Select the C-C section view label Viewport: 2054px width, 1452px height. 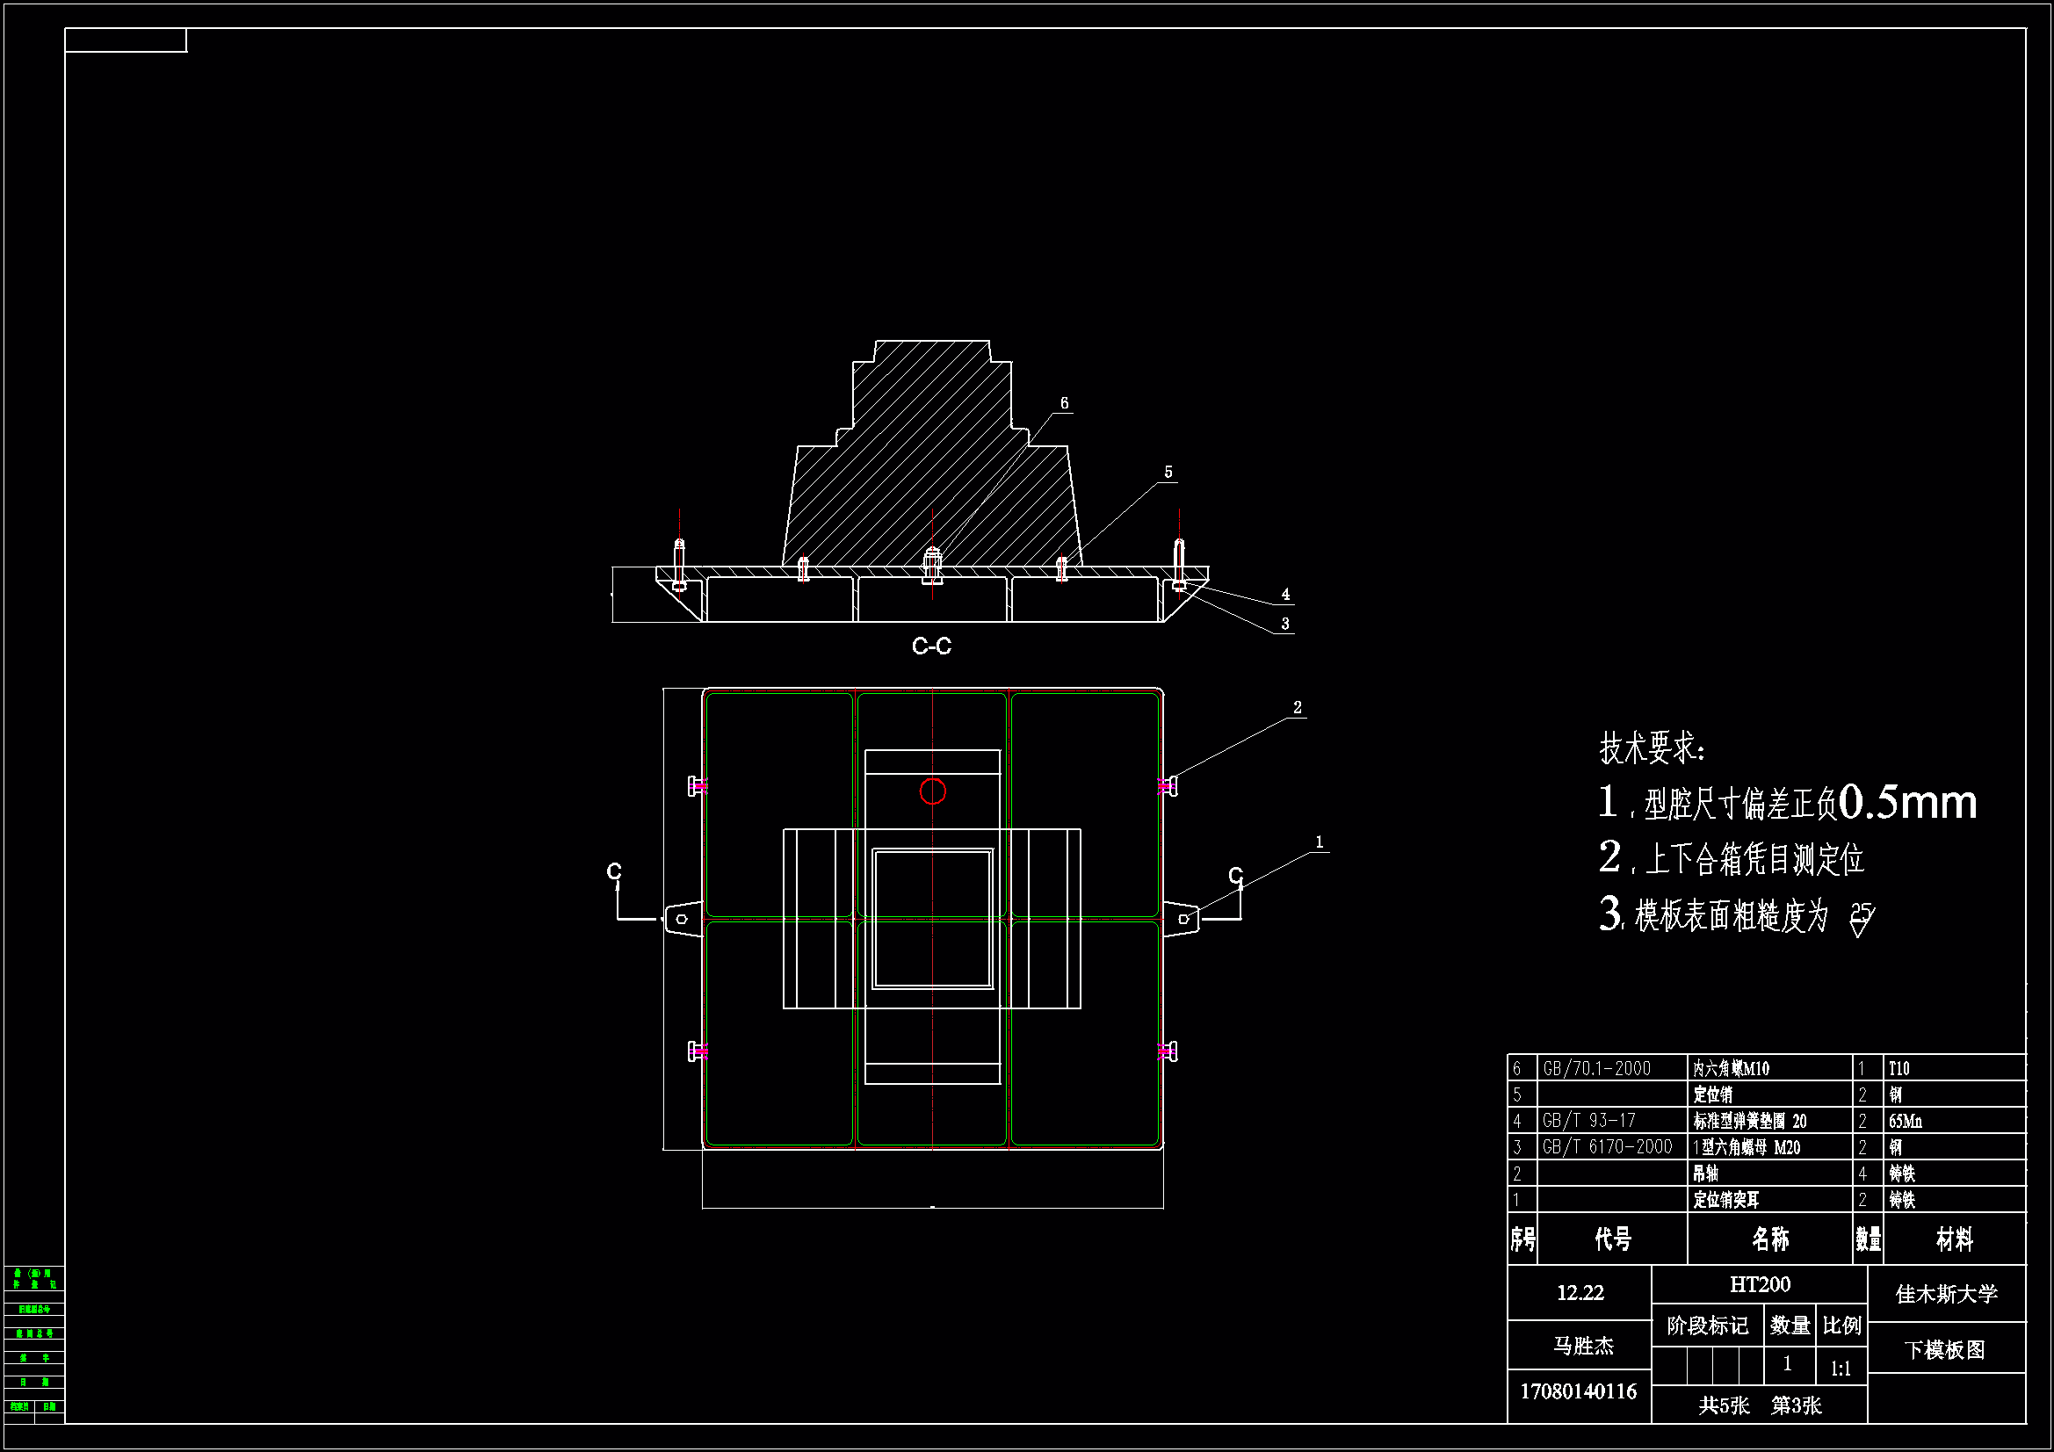click(931, 647)
